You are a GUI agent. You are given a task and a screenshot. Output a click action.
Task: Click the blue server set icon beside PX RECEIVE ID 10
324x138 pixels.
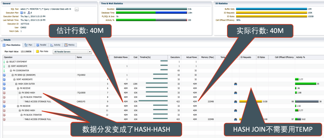(x=4, y=106)
